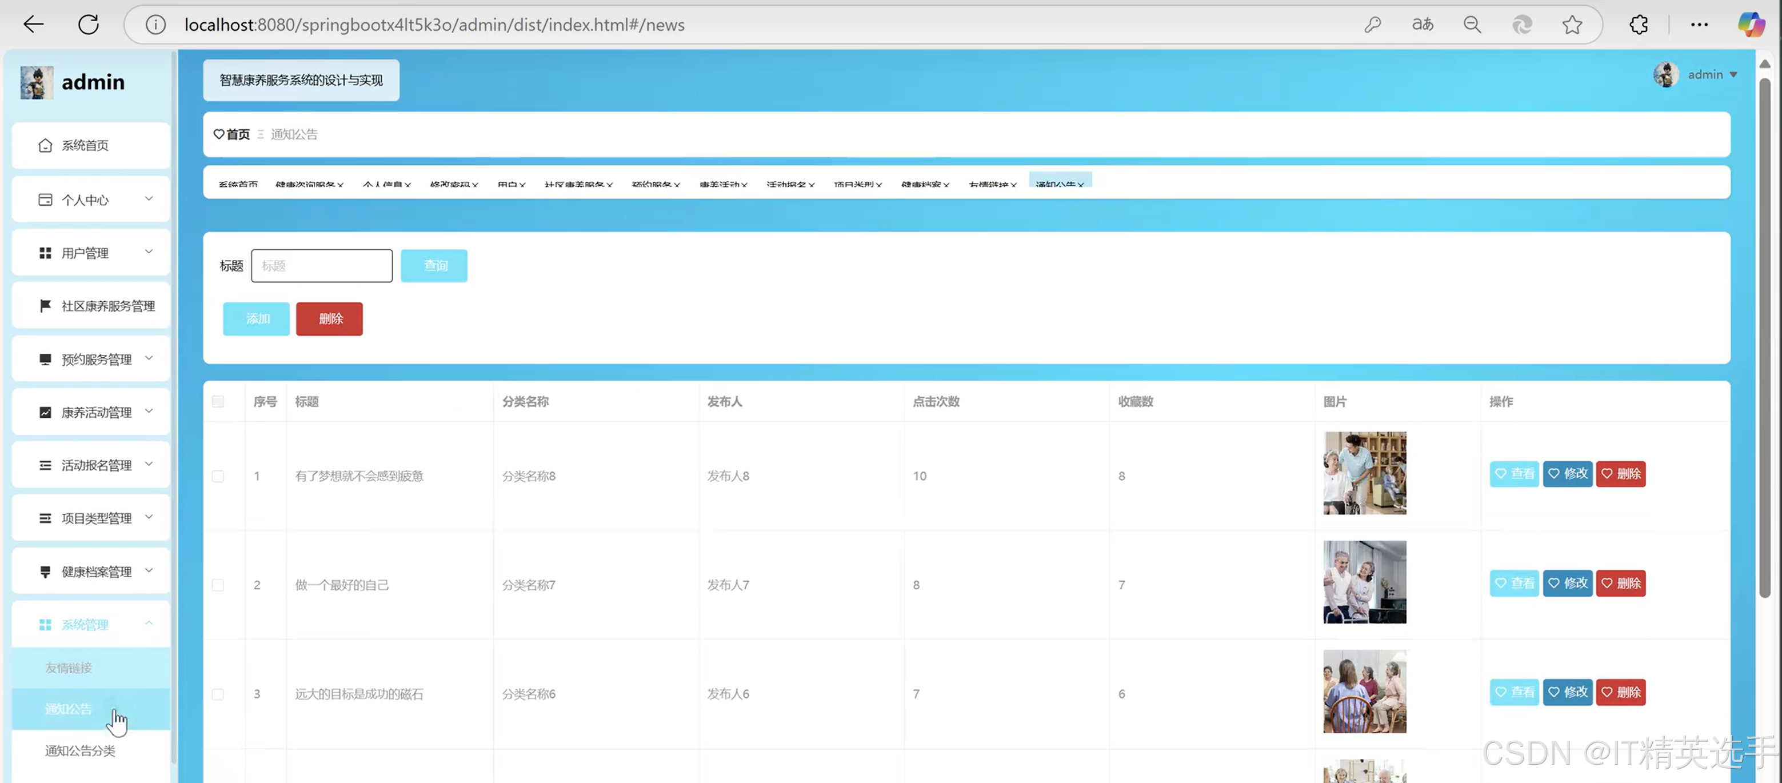Reload the page with the refresh icon
This screenshot has width=1782, height=783.
89,25
